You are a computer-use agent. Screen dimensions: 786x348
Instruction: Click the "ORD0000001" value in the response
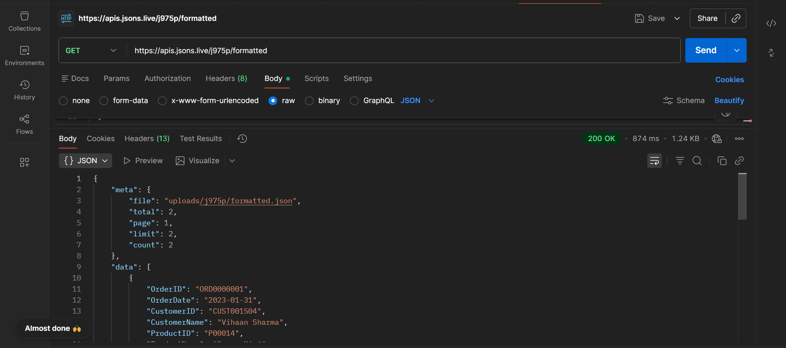coord(221,289)
